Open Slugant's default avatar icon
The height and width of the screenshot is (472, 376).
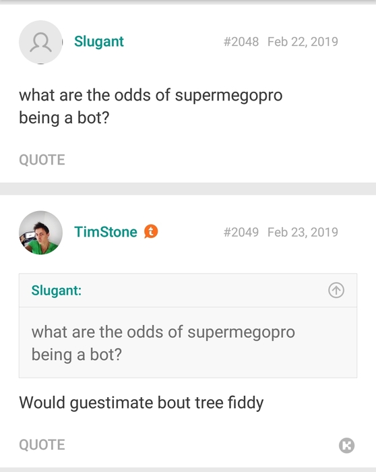point(40,42)
